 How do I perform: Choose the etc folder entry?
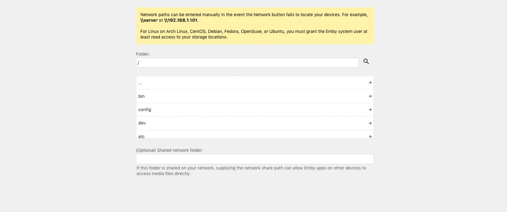coord(255,134)
